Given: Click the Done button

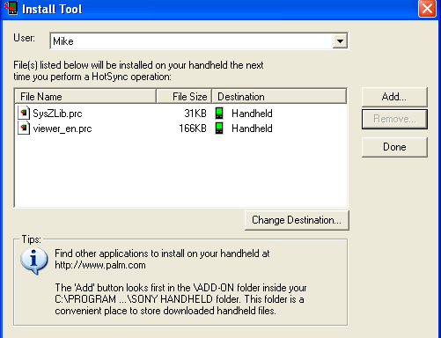Looking at the screenshot, I should (x=394, y=147).
